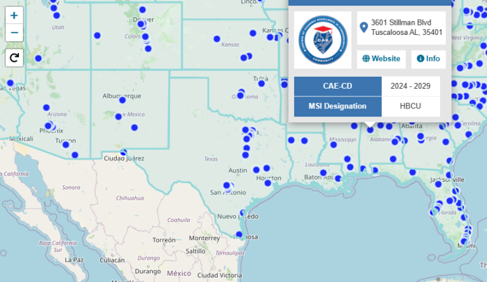Click the Info button in the popup
Screen dimensions: 487x282
tap(428, 59)
